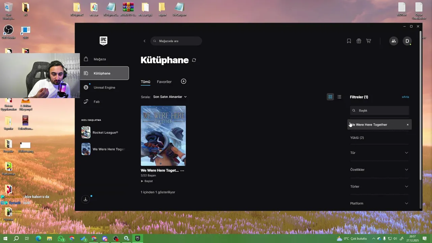432x243 pixels.
Task: Open File Explorer from the taskbar
Action: [50, 239]
